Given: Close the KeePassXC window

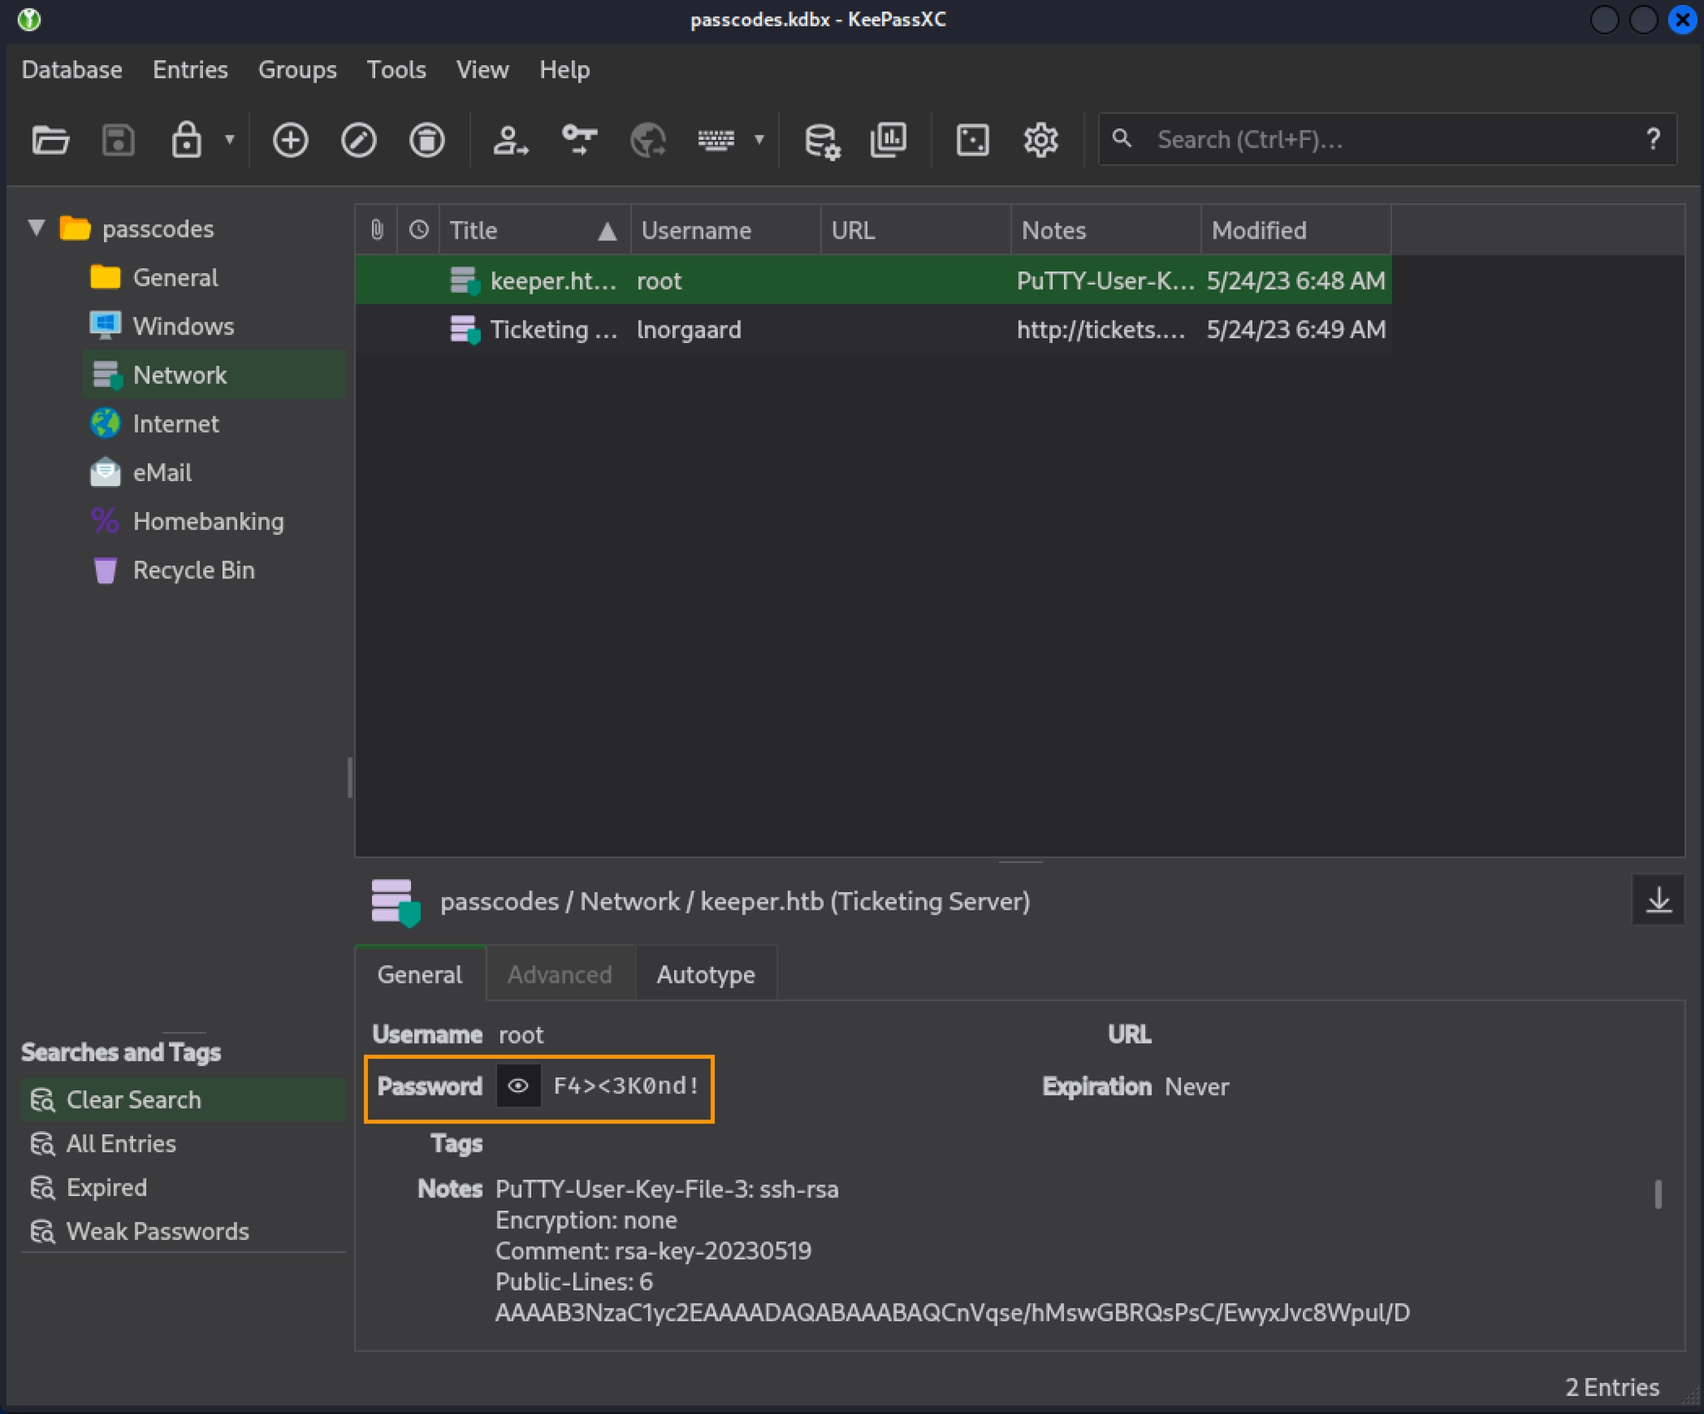Looking at the screenshot, I should (1682, 19).
